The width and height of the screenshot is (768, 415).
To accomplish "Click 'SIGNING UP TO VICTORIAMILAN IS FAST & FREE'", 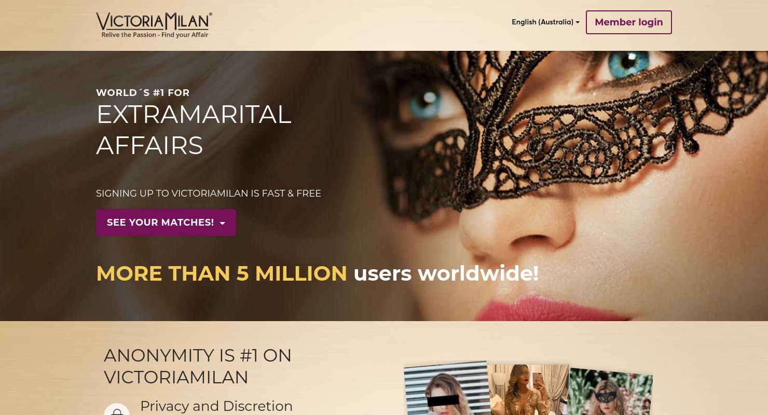I will (x=209, y=193).
